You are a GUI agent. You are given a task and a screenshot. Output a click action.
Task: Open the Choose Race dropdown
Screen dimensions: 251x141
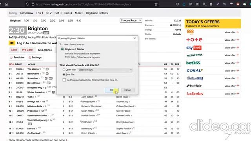point(131,20)
